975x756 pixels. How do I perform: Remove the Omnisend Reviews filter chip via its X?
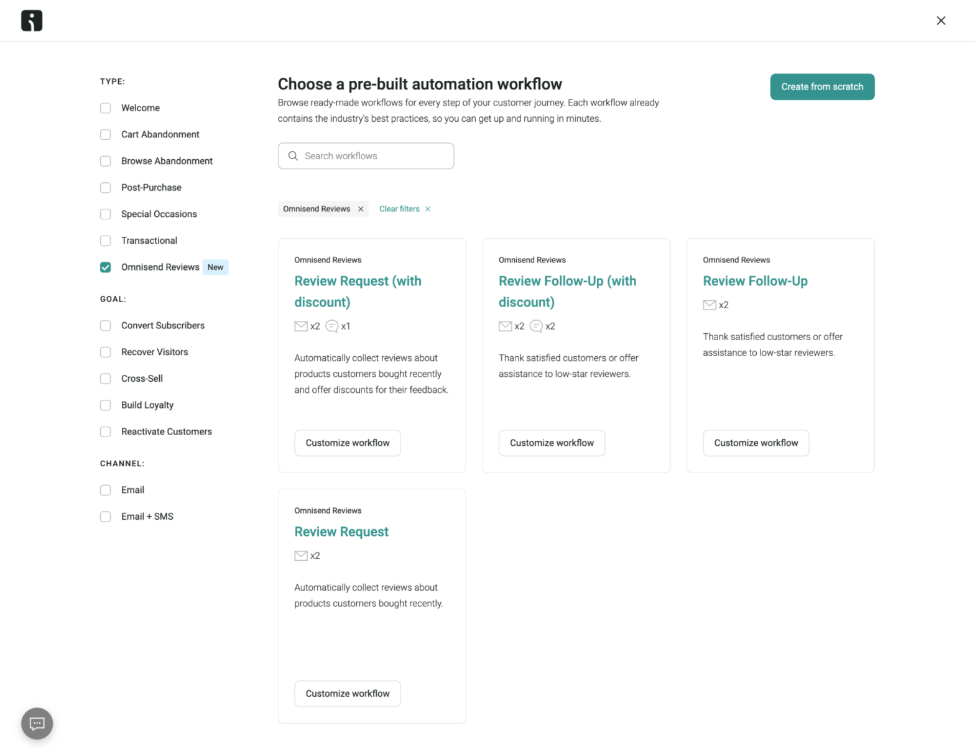[x=361, y=208]
